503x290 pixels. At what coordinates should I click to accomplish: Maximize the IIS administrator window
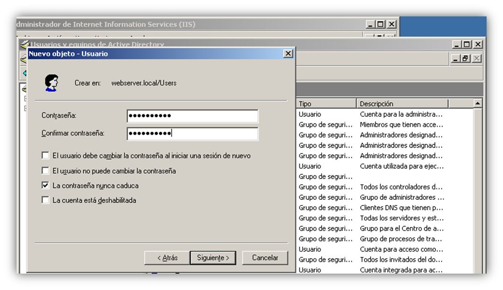[380, 25]
